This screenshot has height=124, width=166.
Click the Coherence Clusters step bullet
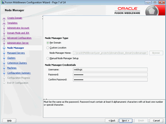pyautogui.click(x=4, y=63)
